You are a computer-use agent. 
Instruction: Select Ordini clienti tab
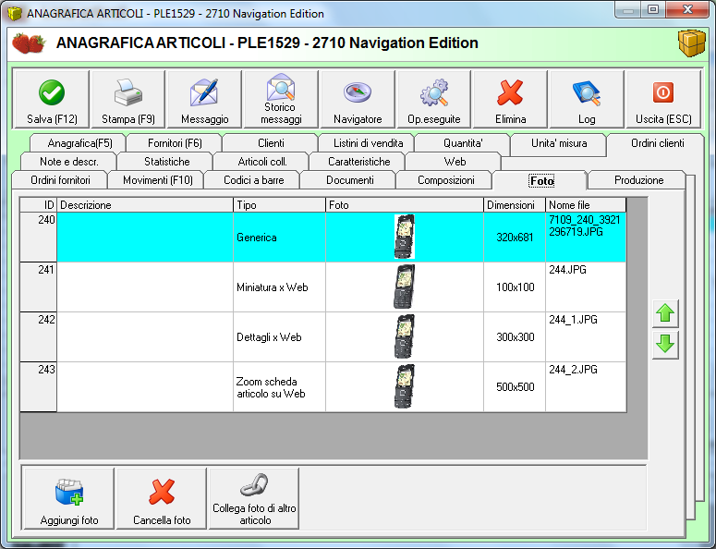(x=657, y=144)
